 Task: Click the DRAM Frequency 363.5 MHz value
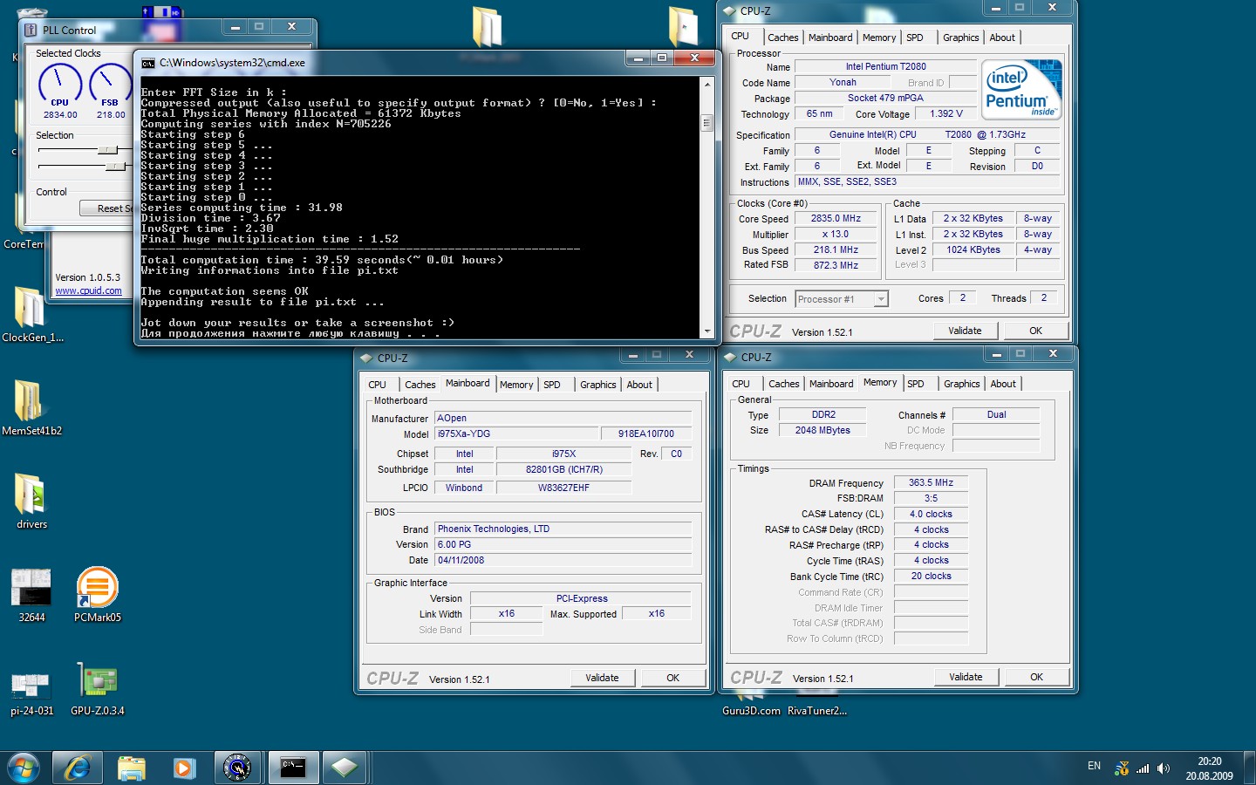click(x=931, y=482)
